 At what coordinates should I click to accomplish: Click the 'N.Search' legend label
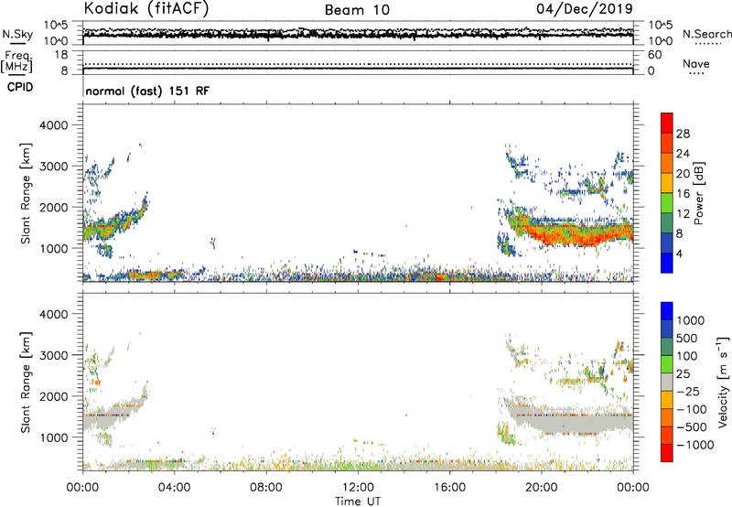(x=706, y=34)
